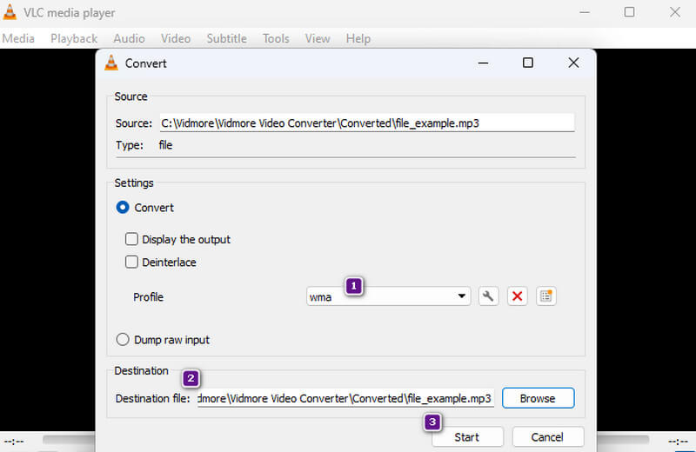Viewport: 696px width, 452px height.
Task: Tick the Deinterlace checkbox
Action: [131, 262]
